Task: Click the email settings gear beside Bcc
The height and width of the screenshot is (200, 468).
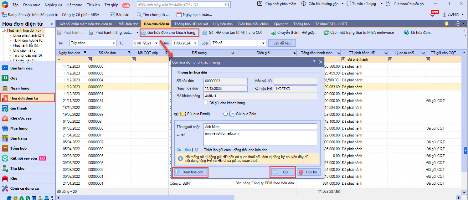Action: 197,150
